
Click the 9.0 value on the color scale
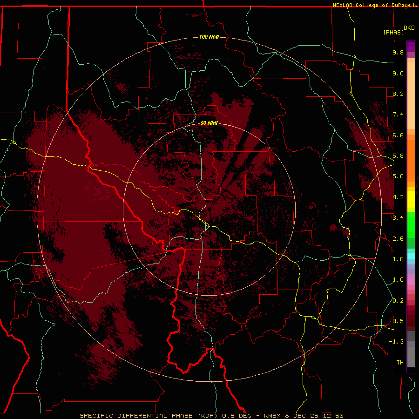click(x=398, y=73)
